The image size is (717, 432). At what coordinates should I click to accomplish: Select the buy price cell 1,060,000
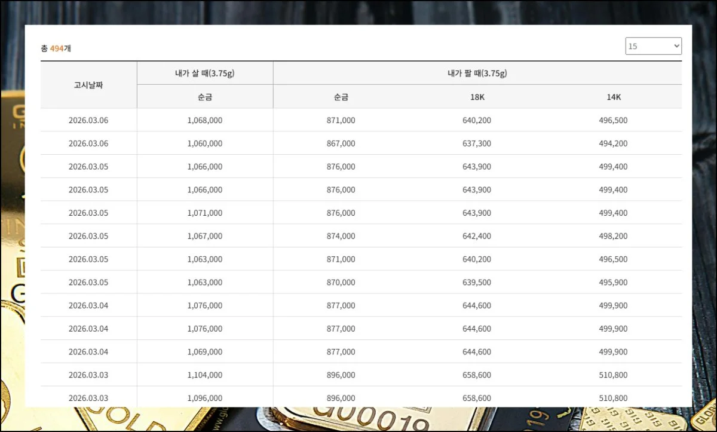pyautogui.click(x=204, y=143)
